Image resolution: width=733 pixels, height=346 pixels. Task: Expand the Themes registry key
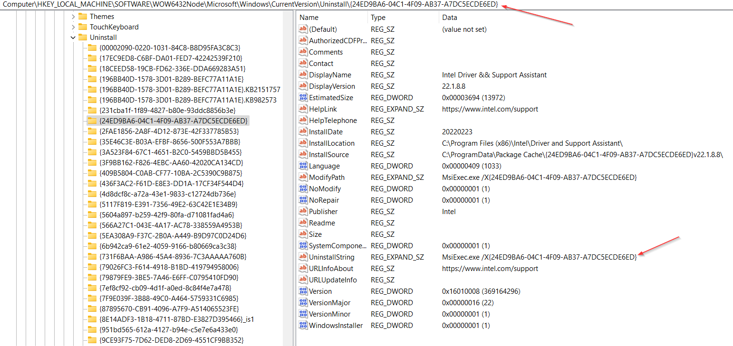tap(73, 17)
